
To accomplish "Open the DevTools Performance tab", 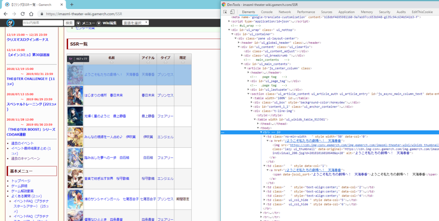I will tap(306, 12).
